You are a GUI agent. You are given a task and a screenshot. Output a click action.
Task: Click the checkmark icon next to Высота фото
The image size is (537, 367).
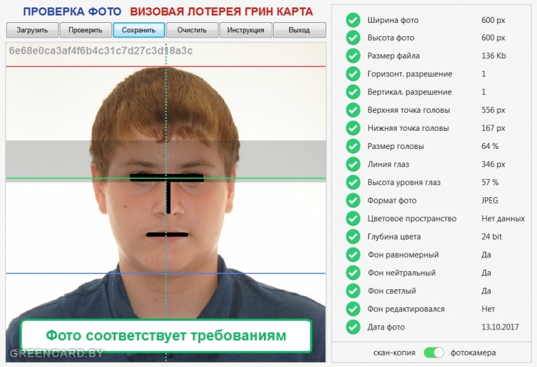[353, 38]
